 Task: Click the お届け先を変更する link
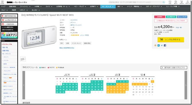pos(7,30)
